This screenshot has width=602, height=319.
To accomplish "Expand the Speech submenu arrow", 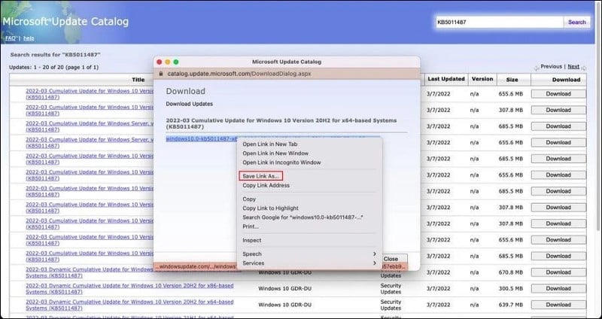I will pos(374,254).
